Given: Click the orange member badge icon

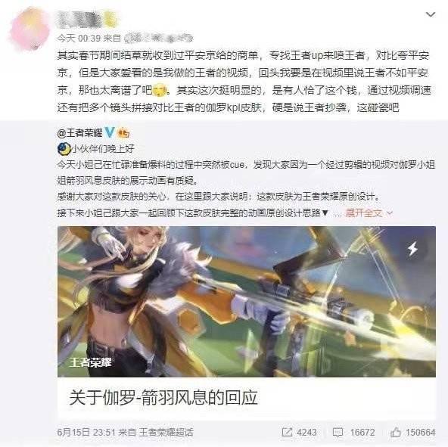Looking at the screenshot, I should (x=123, y=133).
